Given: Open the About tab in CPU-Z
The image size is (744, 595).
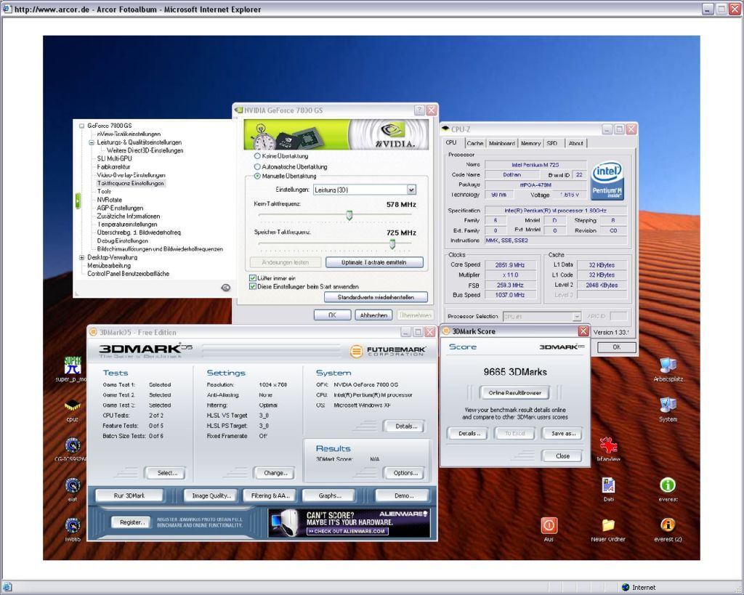Looking at the screenshot, I should (x=575, y=143).
